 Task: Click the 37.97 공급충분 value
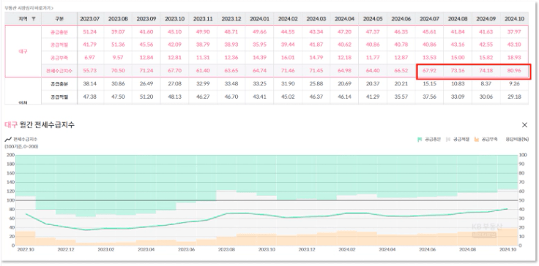tap(514, 32)
